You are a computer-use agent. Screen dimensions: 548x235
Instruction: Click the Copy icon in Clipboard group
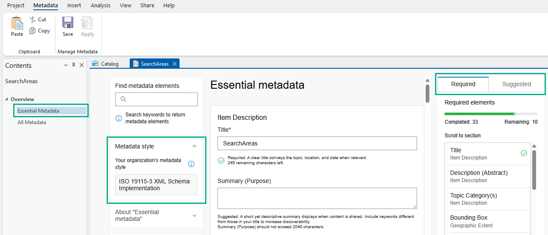(33, 31)
